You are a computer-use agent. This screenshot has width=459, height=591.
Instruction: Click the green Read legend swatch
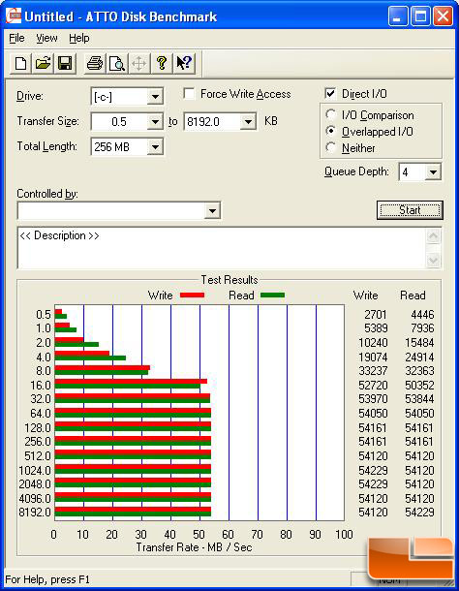(272, 295)
